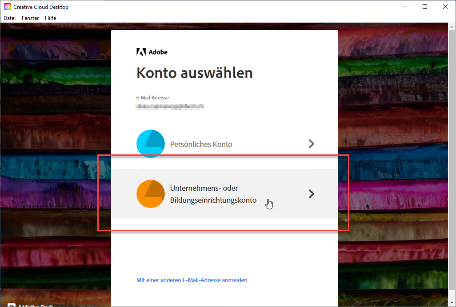Open the Fenster menu

30,18
